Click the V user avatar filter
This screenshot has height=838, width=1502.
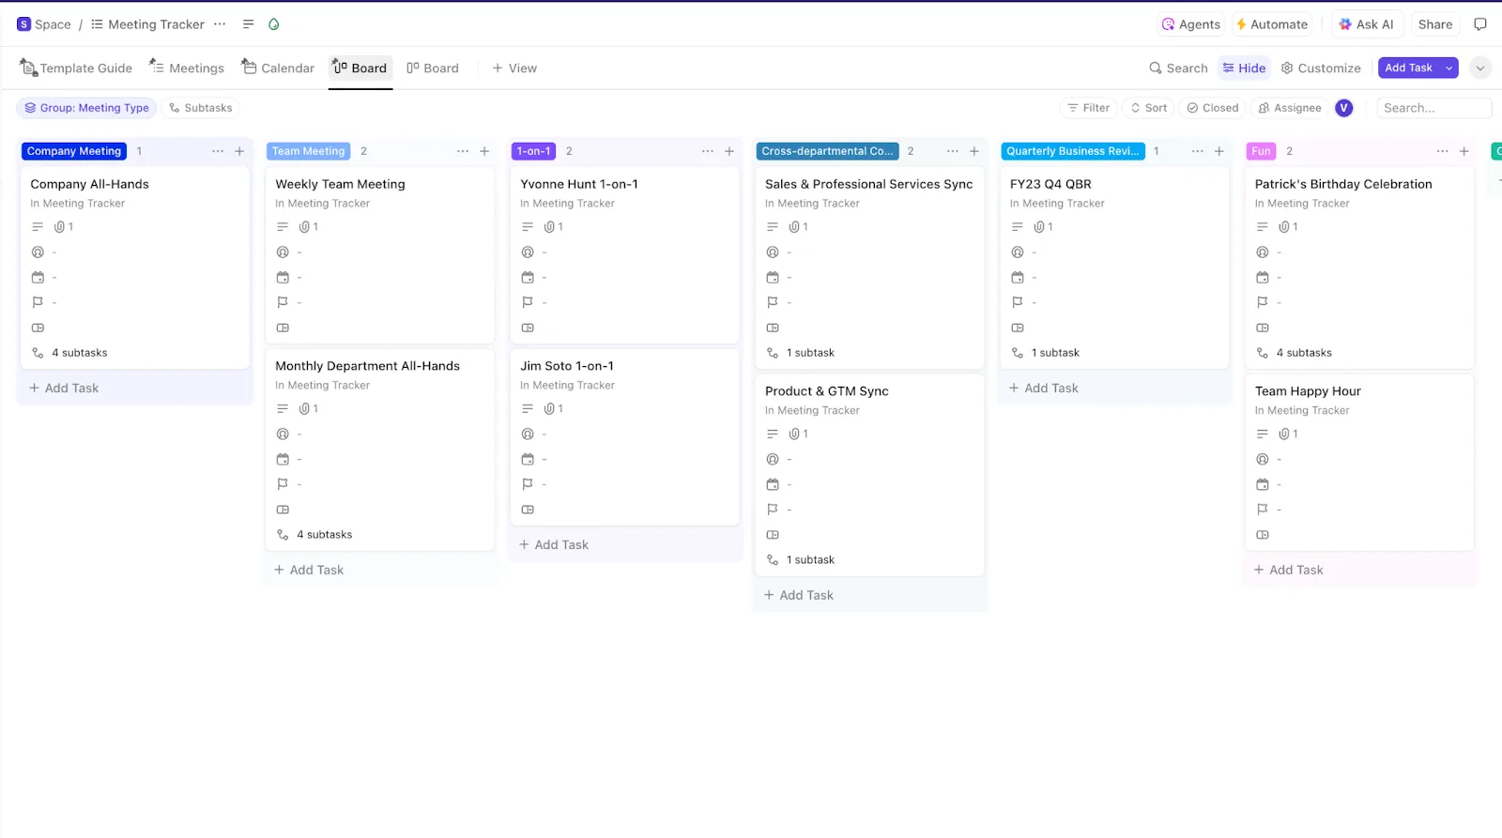pos(1344,108)
